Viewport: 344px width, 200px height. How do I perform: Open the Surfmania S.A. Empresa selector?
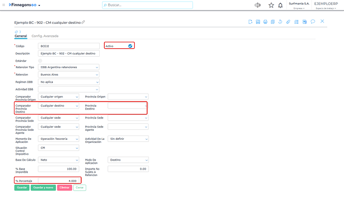(x=299, y=5)
